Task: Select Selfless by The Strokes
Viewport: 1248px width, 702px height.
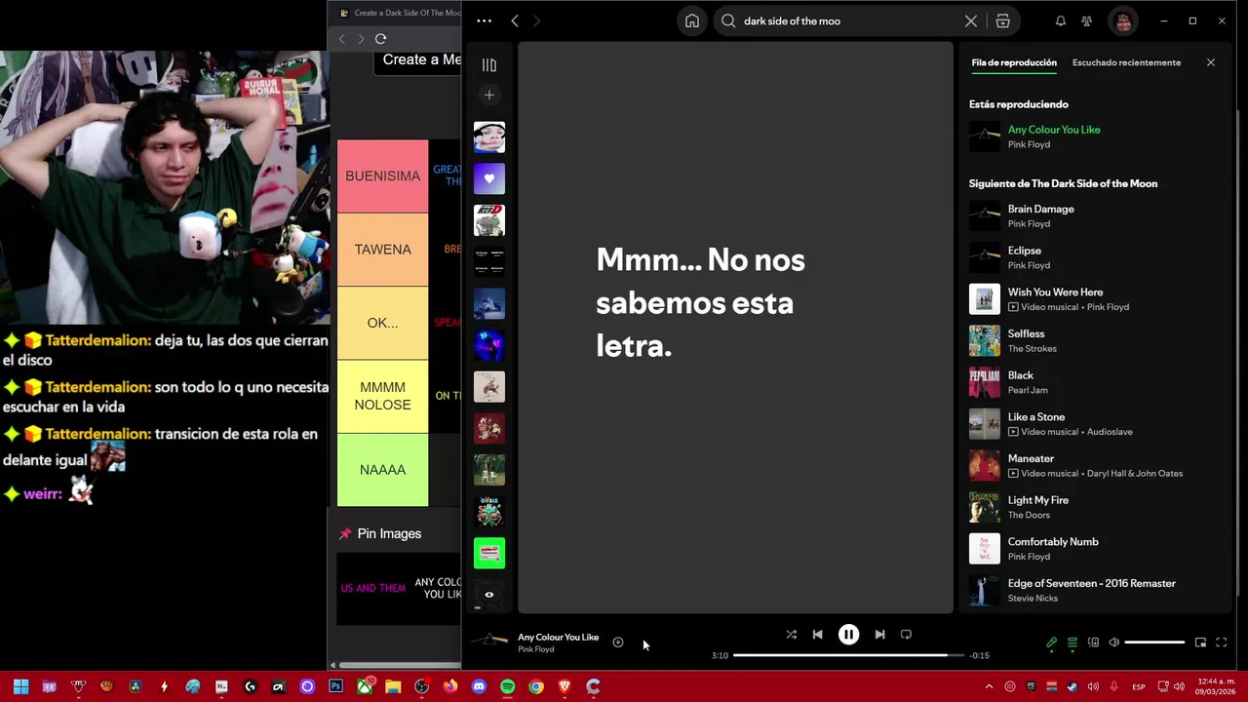Action: (x=1092, y=340)
